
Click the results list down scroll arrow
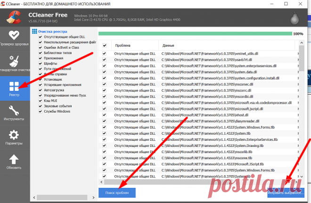point(302,177)
